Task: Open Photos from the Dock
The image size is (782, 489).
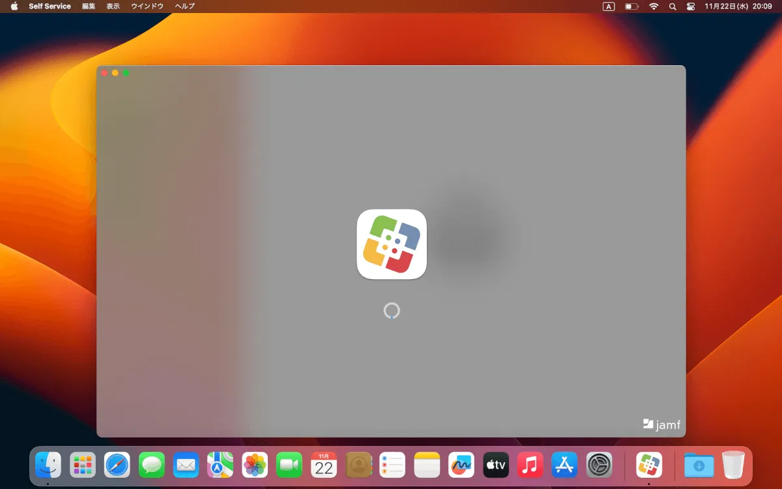Action: coord(255,465)
